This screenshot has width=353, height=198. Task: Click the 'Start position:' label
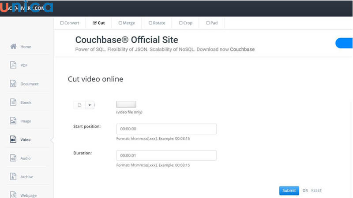[x=87, y=126]
